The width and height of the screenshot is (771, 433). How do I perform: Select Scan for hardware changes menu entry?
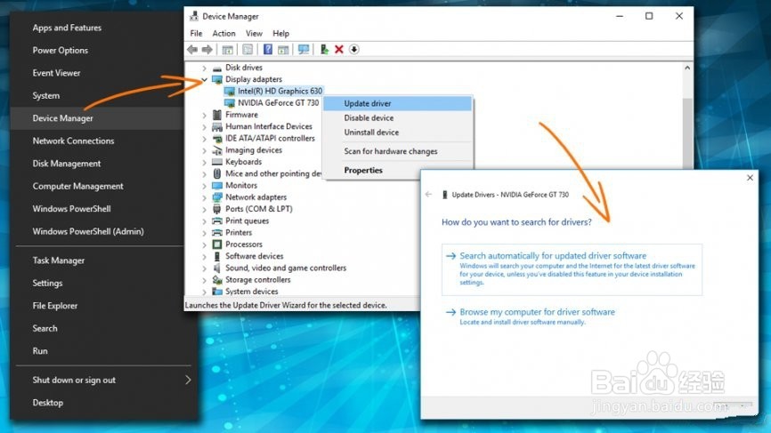(x=397, y=151)
